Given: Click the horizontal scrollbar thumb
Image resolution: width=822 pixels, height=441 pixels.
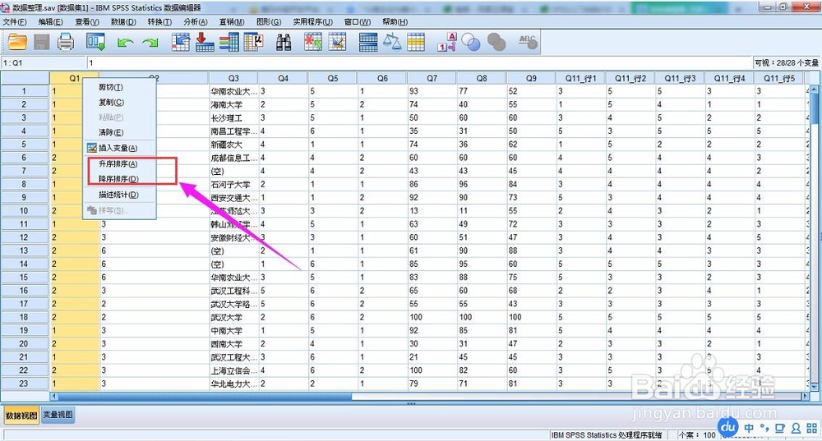Looking at the screenshot, I should (x=205, y=397).
